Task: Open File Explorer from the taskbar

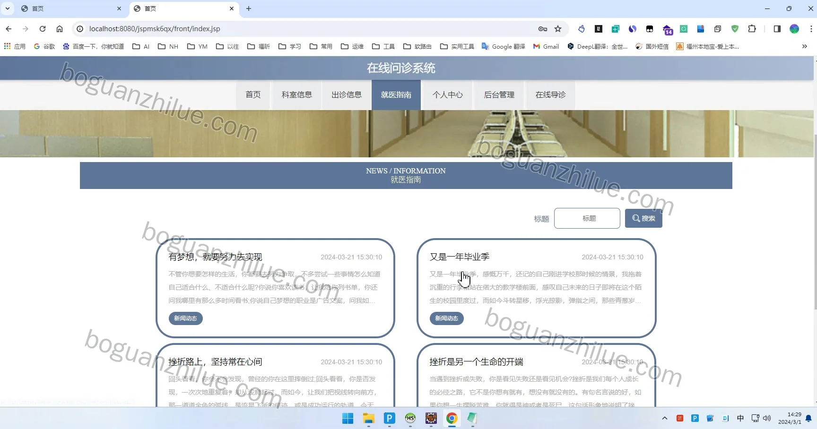Action: pyautogui.click(x=368, y=418)
